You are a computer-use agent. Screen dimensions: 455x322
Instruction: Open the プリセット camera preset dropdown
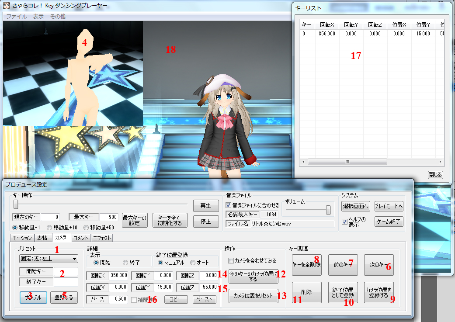[49, 259]
